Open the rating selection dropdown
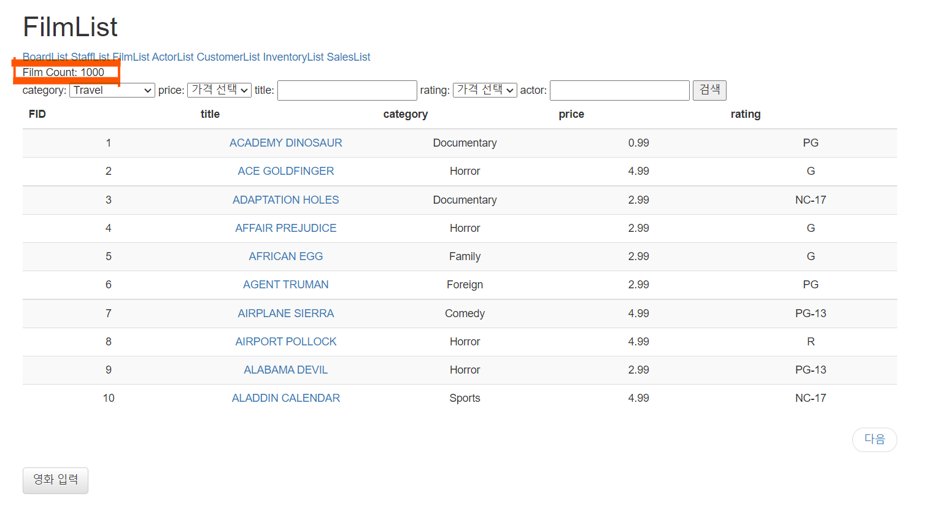The image size is (926, 511). click(x=485, y=90)
